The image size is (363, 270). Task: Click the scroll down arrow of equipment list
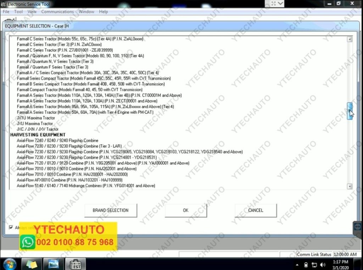click(350, 186)
